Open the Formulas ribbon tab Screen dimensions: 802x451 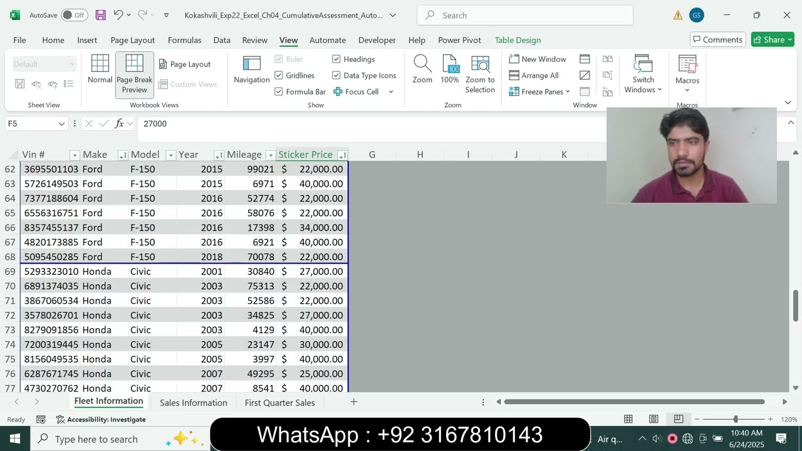[185, 39]
